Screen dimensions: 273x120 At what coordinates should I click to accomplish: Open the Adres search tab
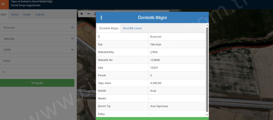[x=15, y=14]
